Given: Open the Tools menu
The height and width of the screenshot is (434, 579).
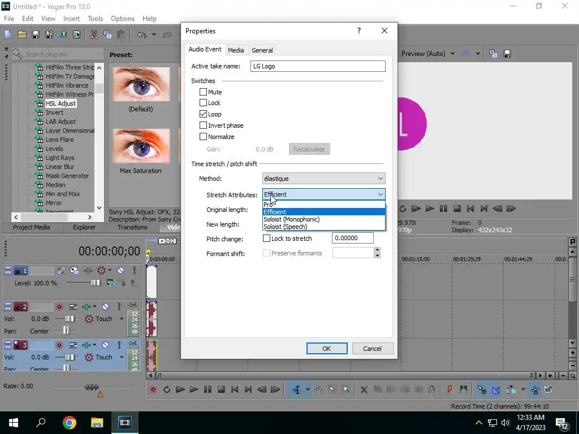Looking at the screenshot, I should (95, 19).
